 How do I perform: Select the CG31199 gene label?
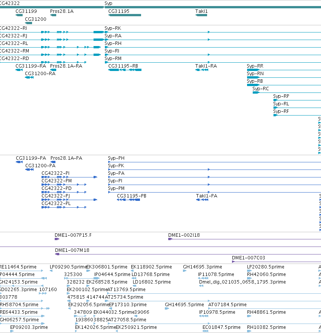click(26, 11)
